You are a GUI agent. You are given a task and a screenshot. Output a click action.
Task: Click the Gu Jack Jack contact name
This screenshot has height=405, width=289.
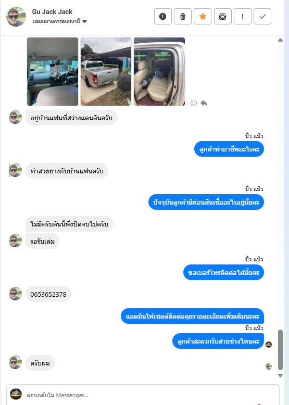click(x=52, y=11)
